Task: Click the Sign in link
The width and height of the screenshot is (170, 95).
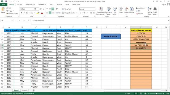Action: [x=164, y=4]
